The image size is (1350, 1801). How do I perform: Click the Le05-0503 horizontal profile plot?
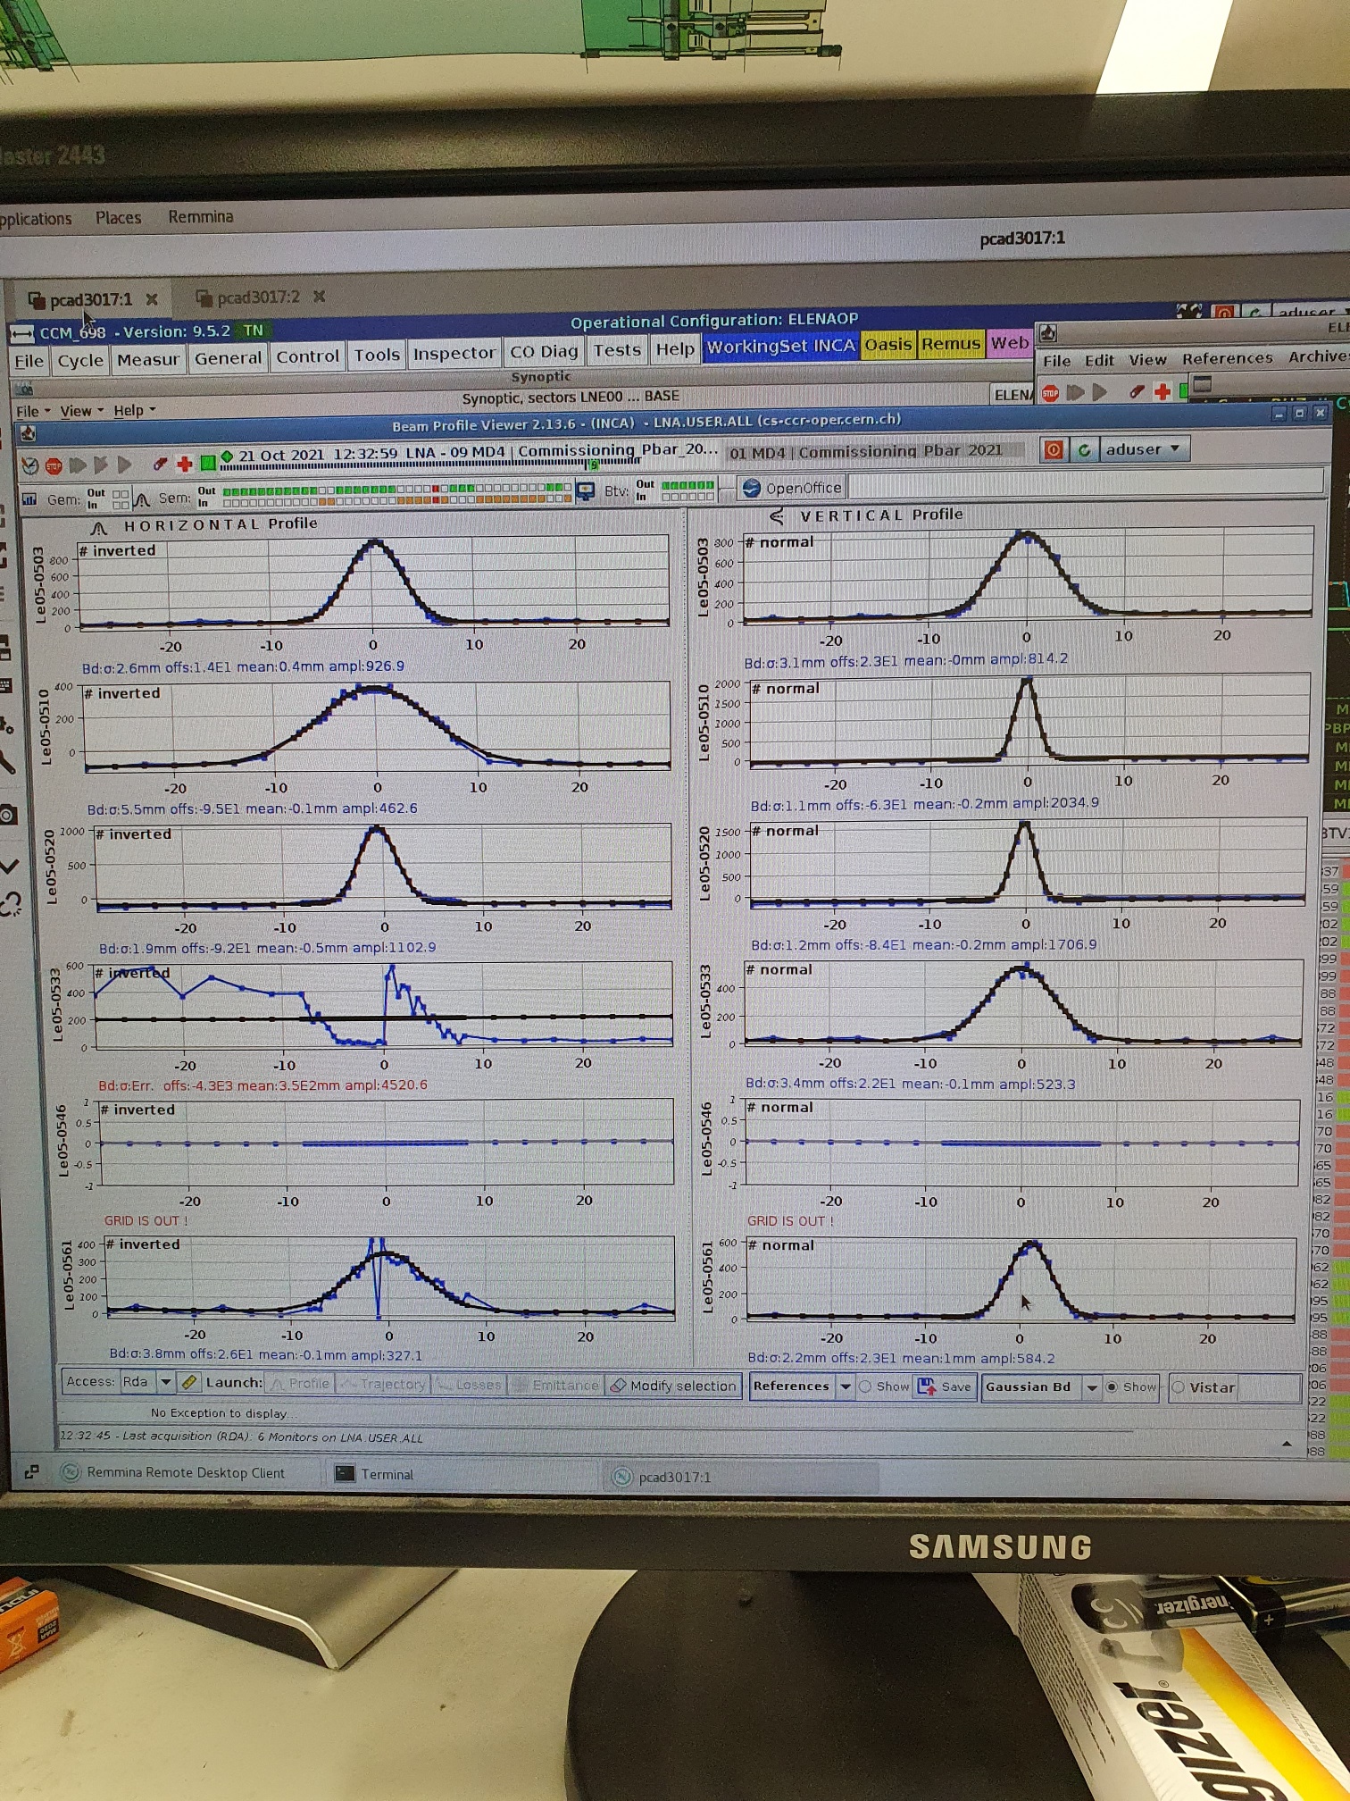(x=374, y=582)
